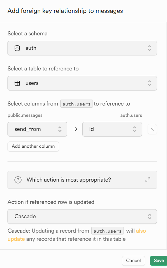The image size is (167, 268).
Task: Click the chevron arrows on schema selector
Action: click(149, 48)
